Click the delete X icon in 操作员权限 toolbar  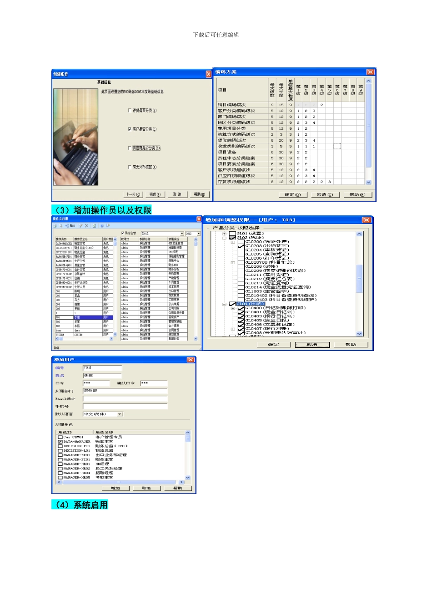[x=86, y=225]
